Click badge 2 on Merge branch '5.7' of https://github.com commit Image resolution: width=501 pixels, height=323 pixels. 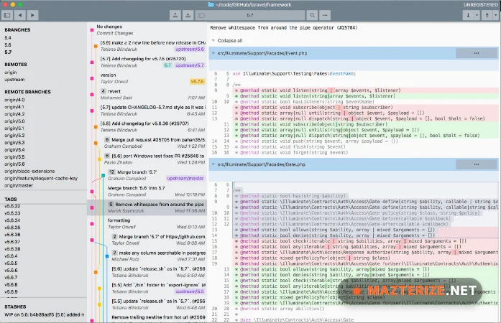click(114, 236)
